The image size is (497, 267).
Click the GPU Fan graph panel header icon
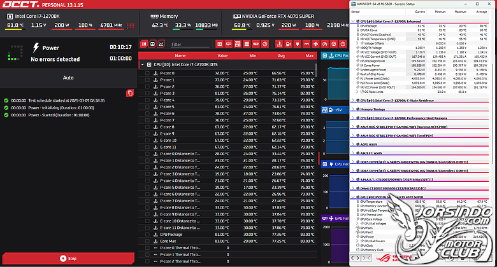point(324,218)
